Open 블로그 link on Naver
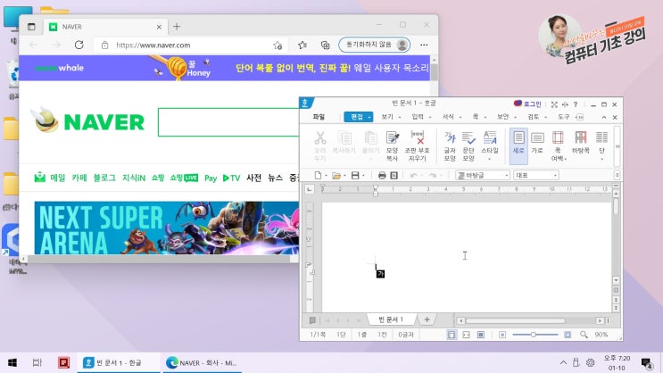 point(104,178)
